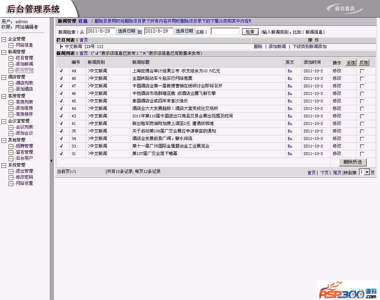
Task: Select the checkbox for news item 45
Action: (362, 101)
